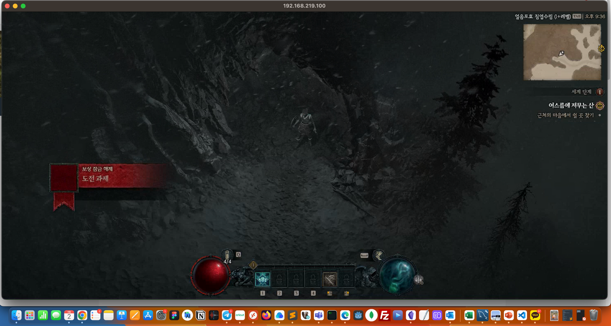Click the locked skill slot 3
Viewport: 611px width, 326px height.
(296, 279)
